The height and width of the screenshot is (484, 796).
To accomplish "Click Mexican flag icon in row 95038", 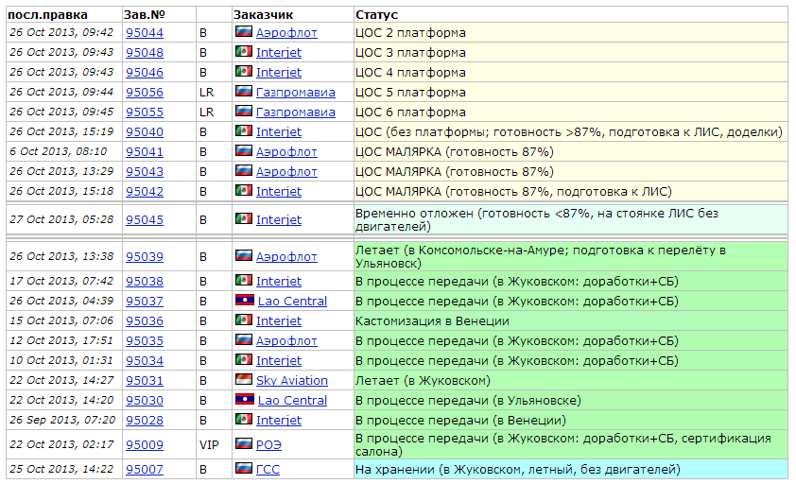I will tap(244, 280).
